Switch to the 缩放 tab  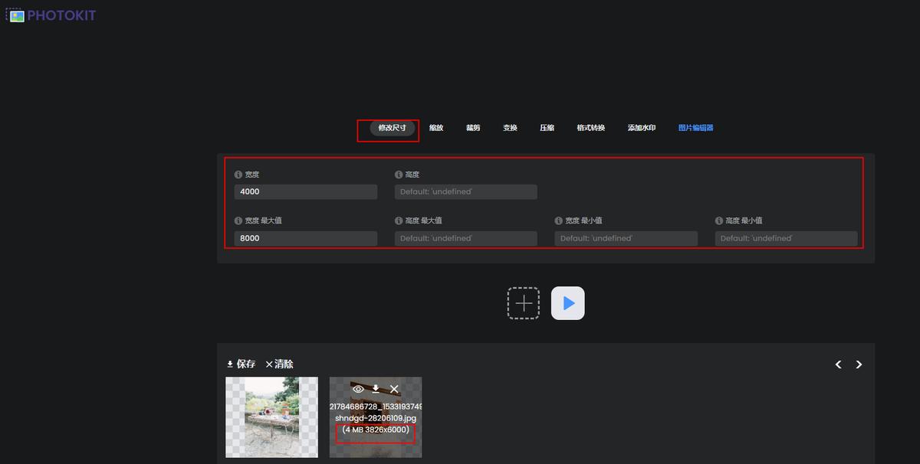pos(436,128)
